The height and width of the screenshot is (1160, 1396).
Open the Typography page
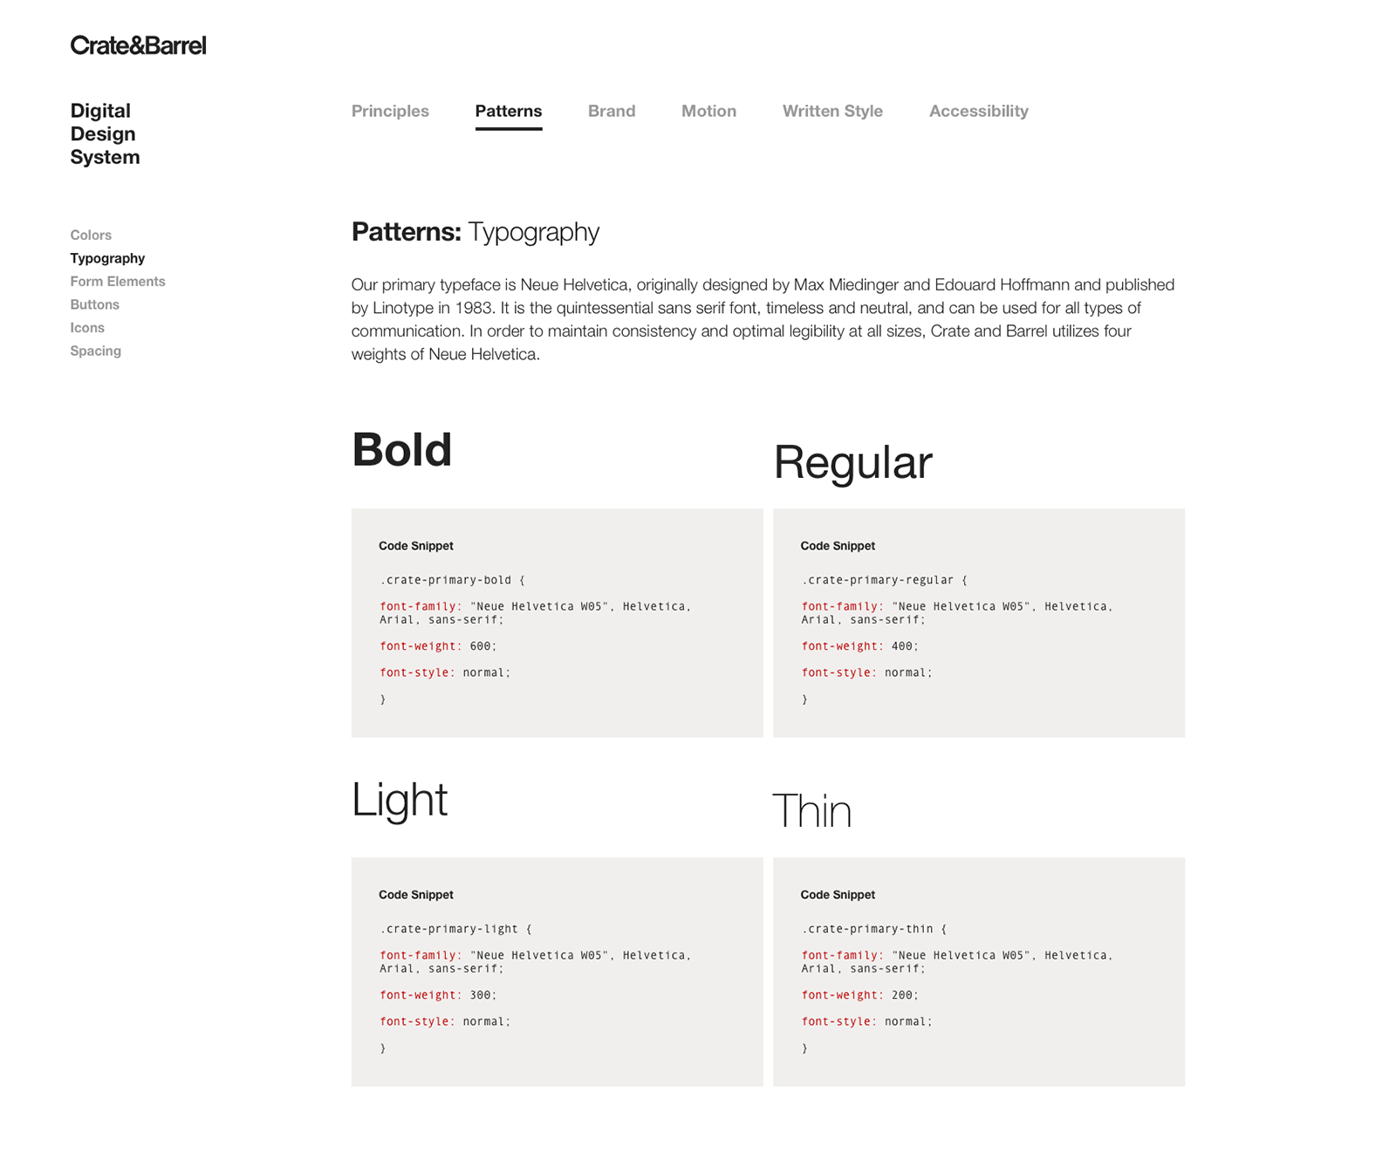click(x=107, y=258)
